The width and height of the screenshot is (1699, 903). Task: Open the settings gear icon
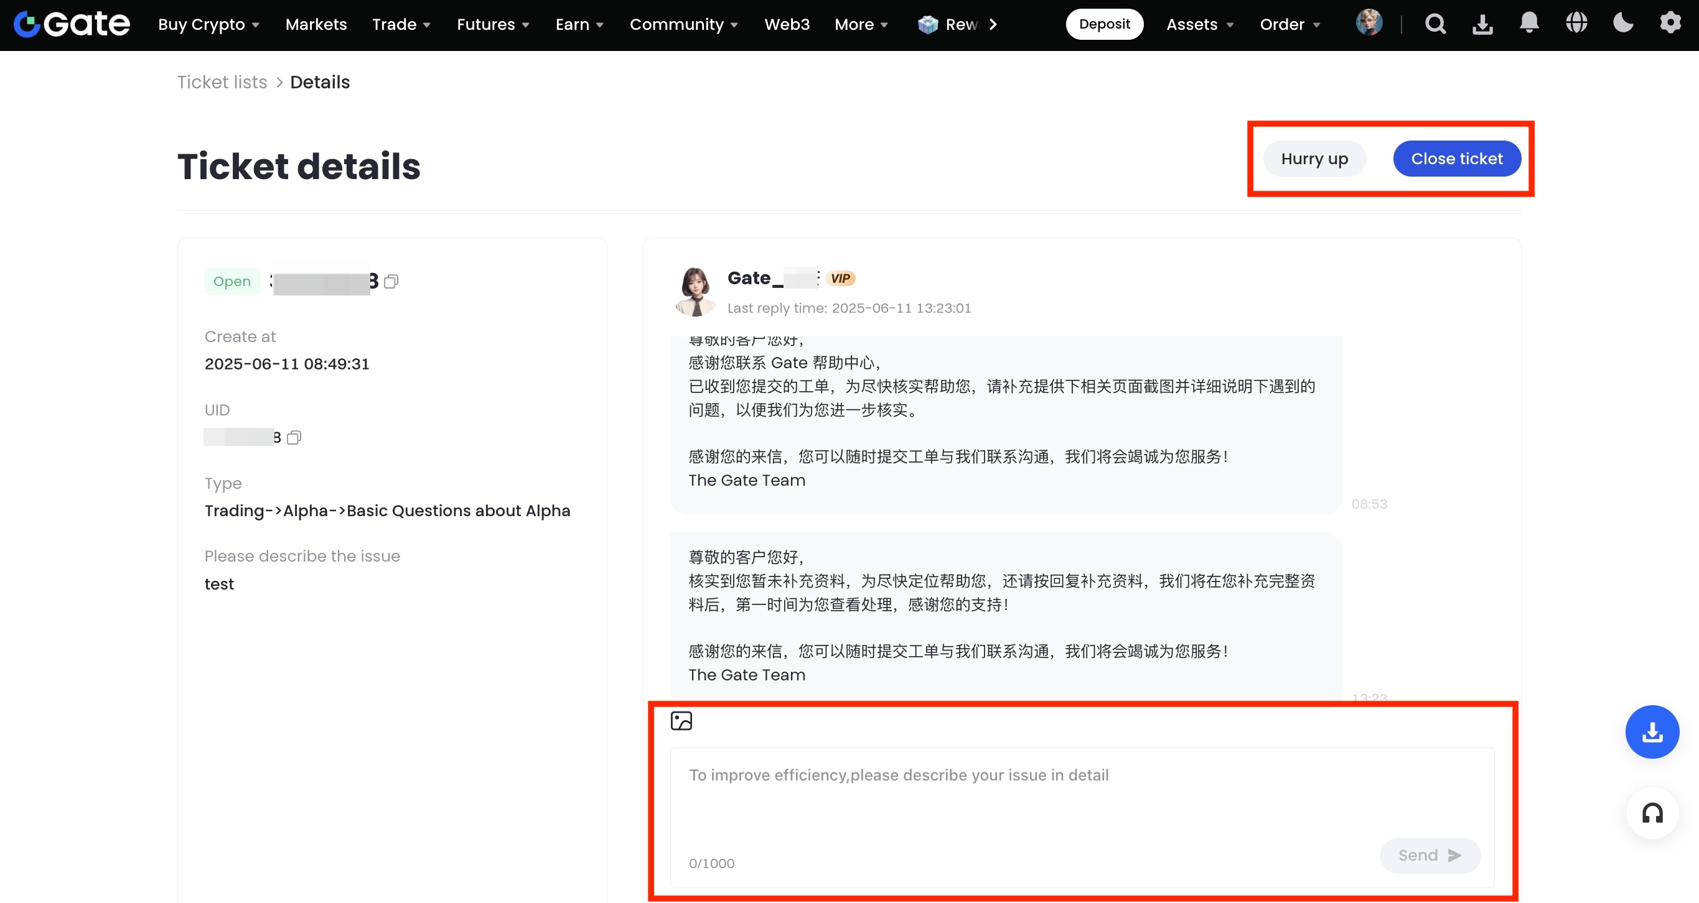click(1669, 23)
